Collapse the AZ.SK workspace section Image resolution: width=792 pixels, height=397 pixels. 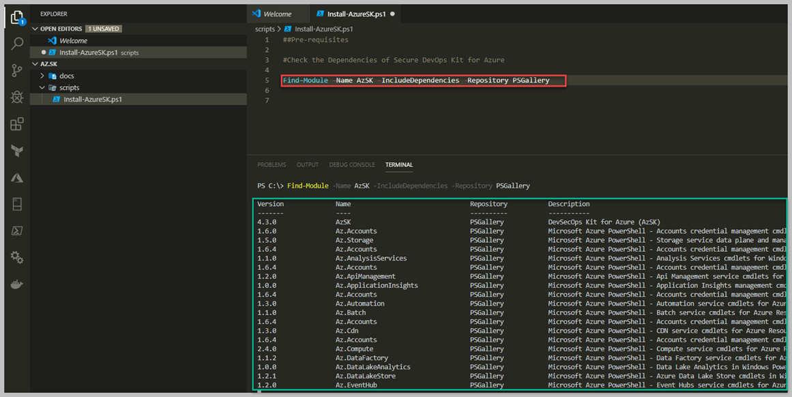(x=35, y=64)
